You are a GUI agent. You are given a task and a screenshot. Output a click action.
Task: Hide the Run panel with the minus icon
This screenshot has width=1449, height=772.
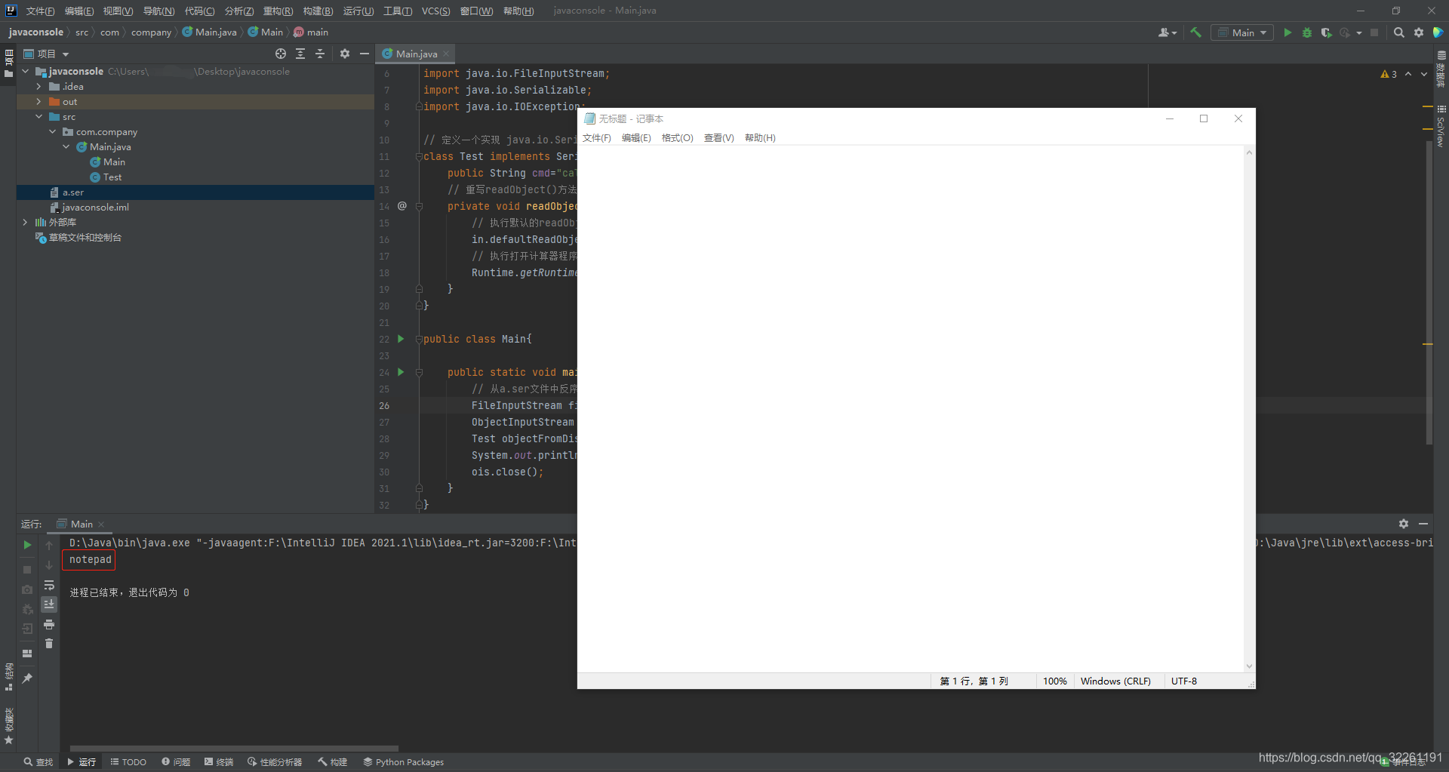[1423, 524]
